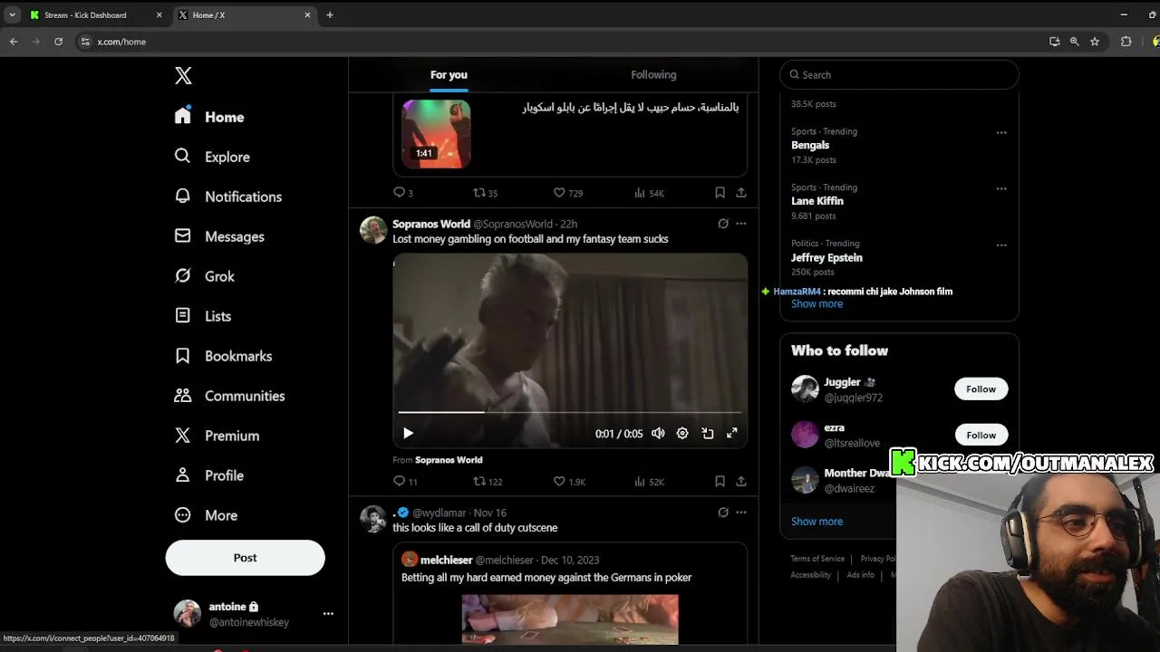Bookmark the Arabic post with 1:41 video
Viewport: 1160px width, 652px height.
[720, 193]
